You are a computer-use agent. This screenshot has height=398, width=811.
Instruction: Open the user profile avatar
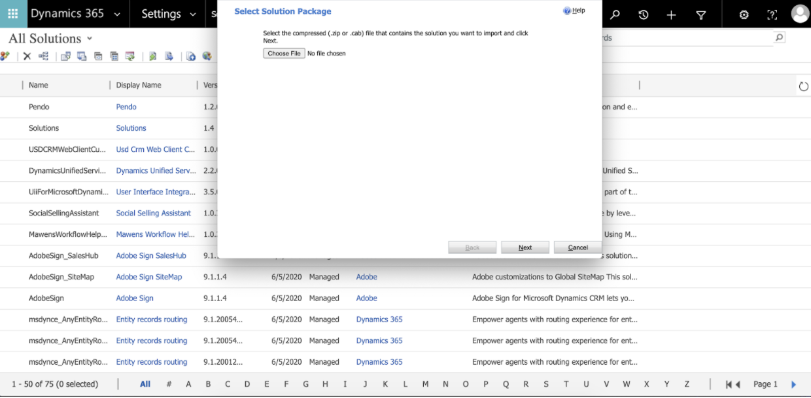800,14
